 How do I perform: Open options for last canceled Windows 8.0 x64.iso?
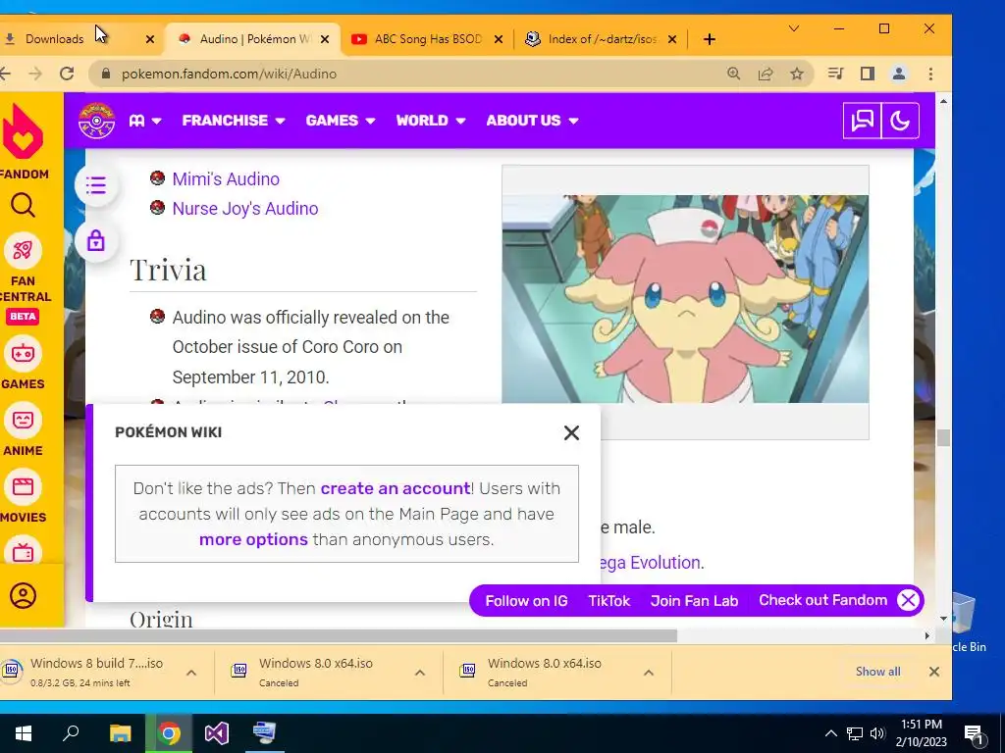[649, 673]
